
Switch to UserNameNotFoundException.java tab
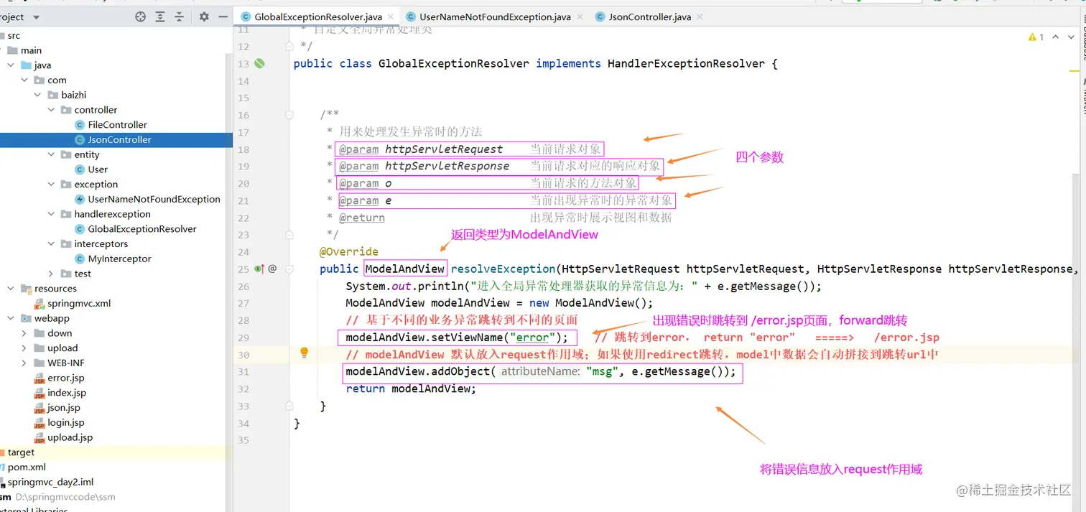495,17
